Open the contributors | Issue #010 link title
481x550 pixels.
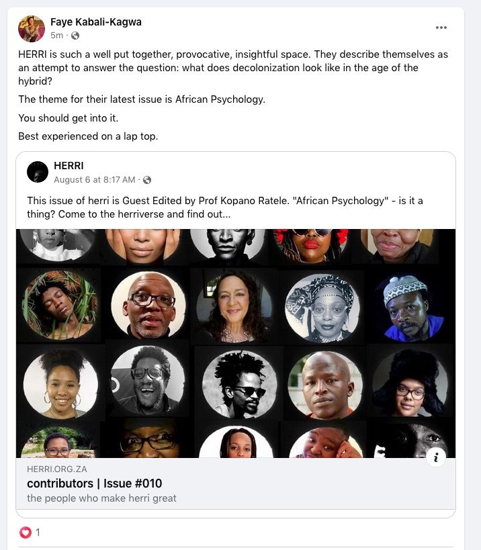tap(94, 484)
